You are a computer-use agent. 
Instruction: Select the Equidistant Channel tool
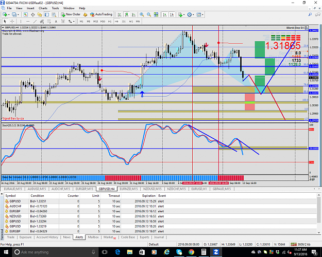[x=42, y=21]
